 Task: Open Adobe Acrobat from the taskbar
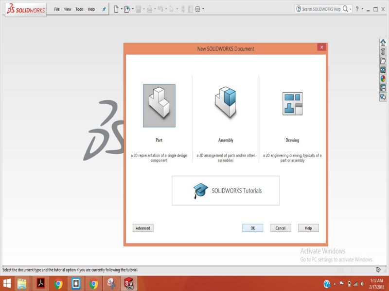pos(41,283)
